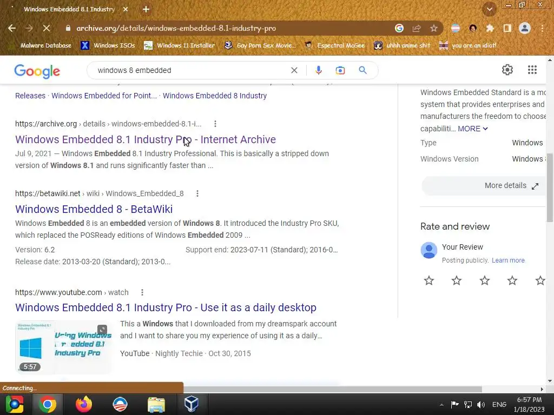
Task: Open Espectral McGee bookmark
Action: point(334,45)
